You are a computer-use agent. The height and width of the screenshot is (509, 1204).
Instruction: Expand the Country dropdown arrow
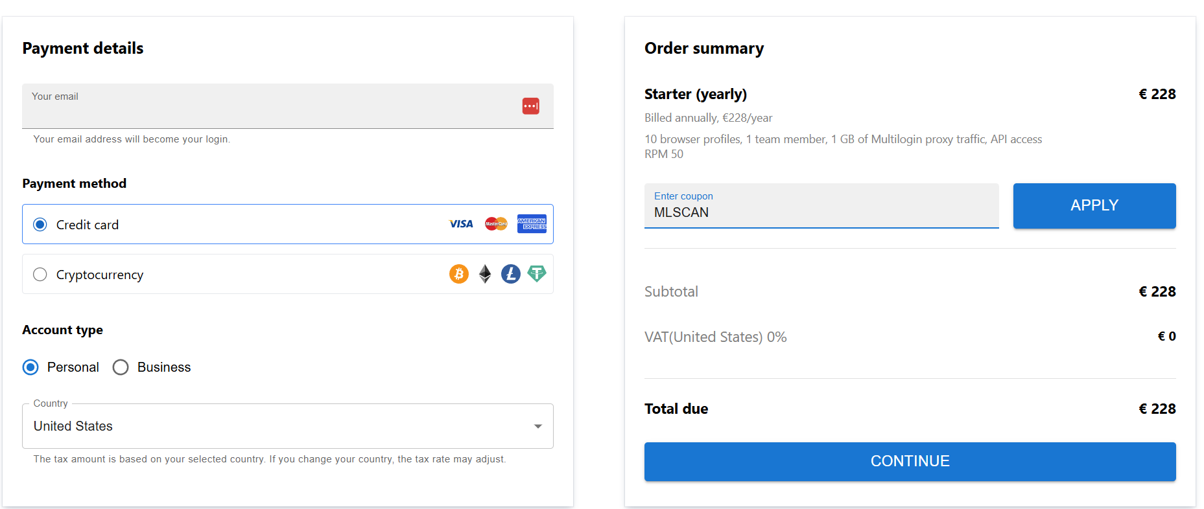(538, 426)
